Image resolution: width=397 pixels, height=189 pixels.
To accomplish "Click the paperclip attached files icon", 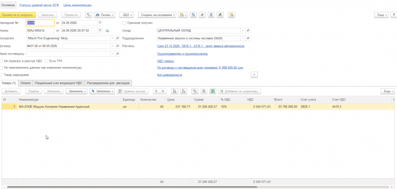I will tap(202, 15).
